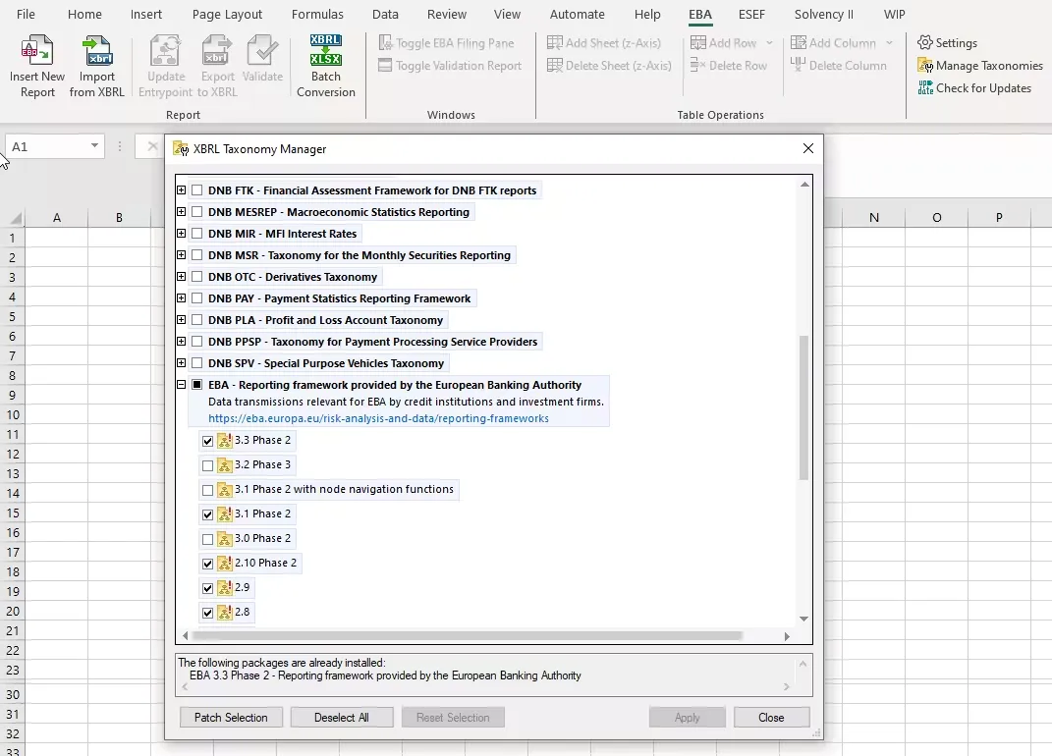
Task: Open the File menu
Action: [x=26, y=14]
